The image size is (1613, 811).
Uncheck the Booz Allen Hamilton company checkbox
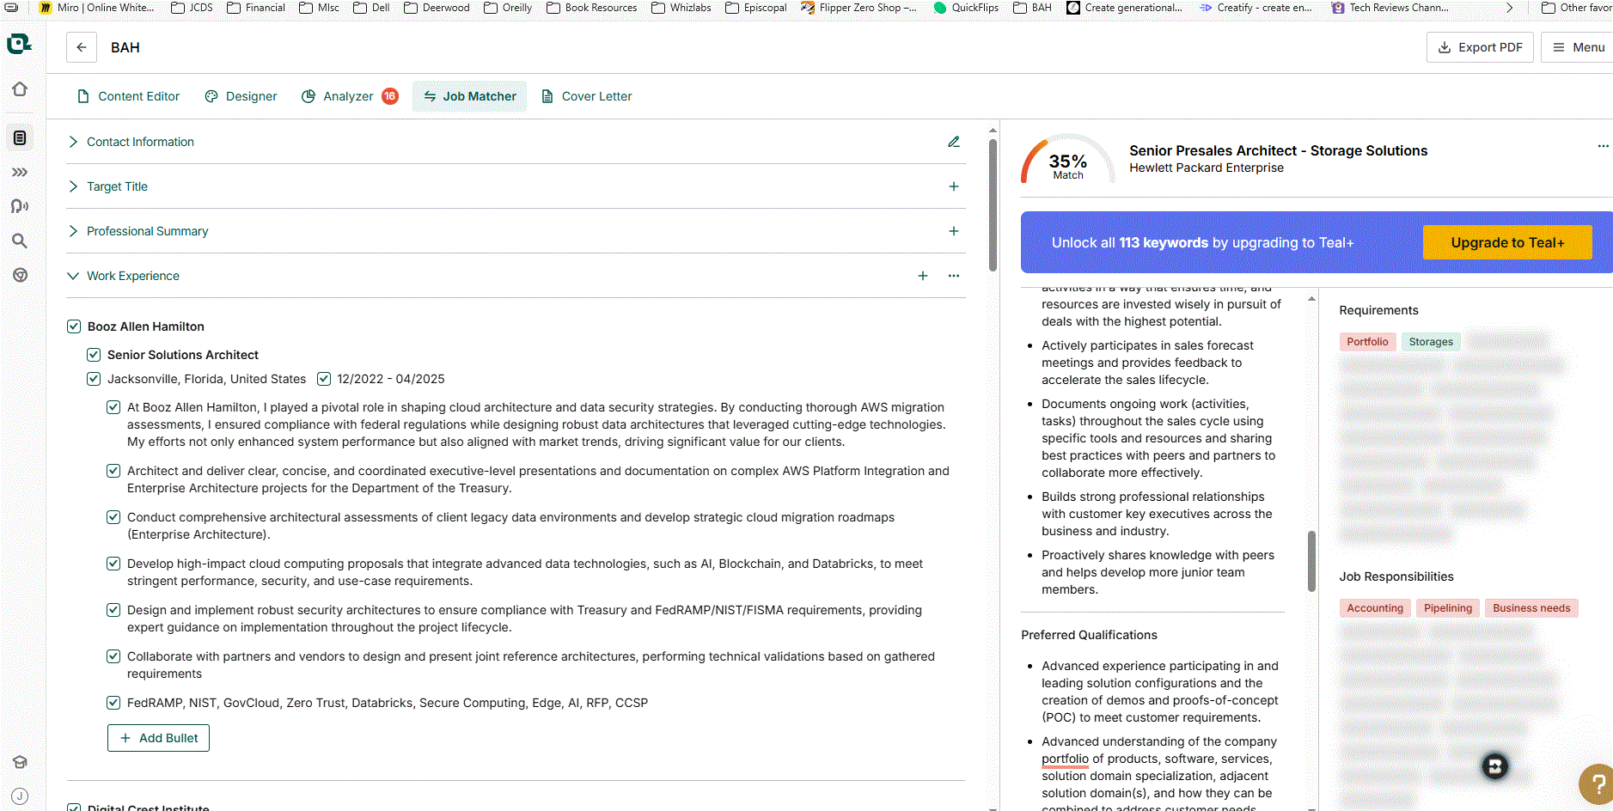74,326
